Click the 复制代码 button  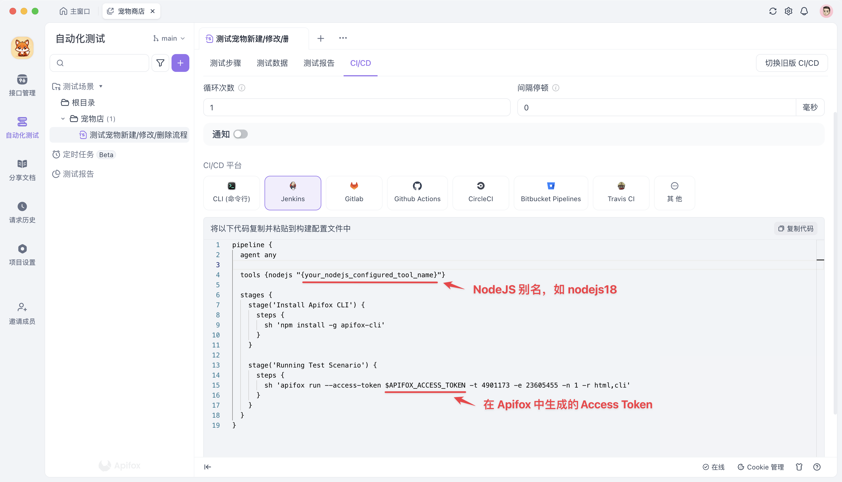point(795,228)
